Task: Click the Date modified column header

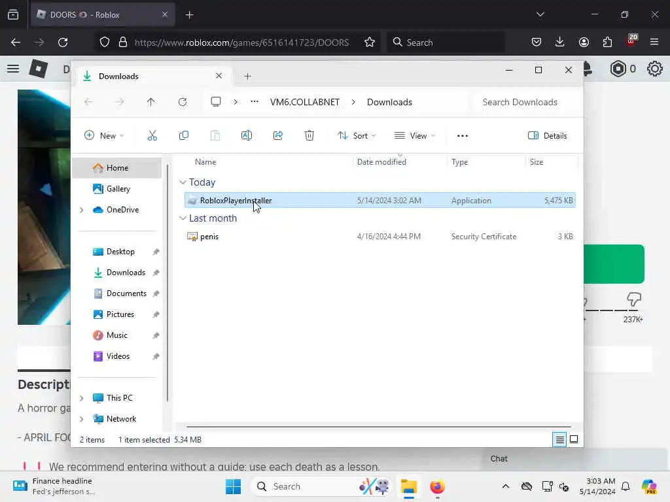Action: [x=400, y=162]
